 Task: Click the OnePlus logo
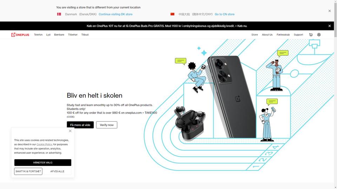pos(20,35)
